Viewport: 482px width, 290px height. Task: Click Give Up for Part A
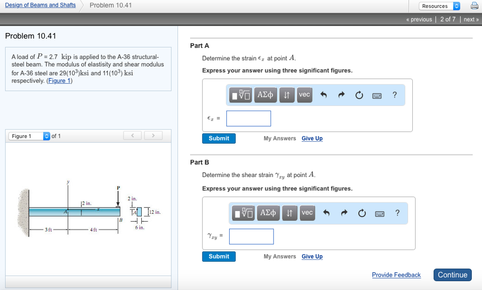point(312,138)
